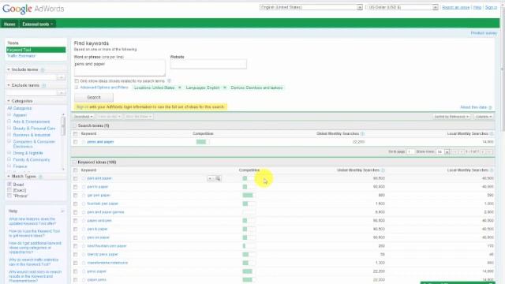Collapse the Help panel
This screenshot has height=284, width=505.
(62, 211)
